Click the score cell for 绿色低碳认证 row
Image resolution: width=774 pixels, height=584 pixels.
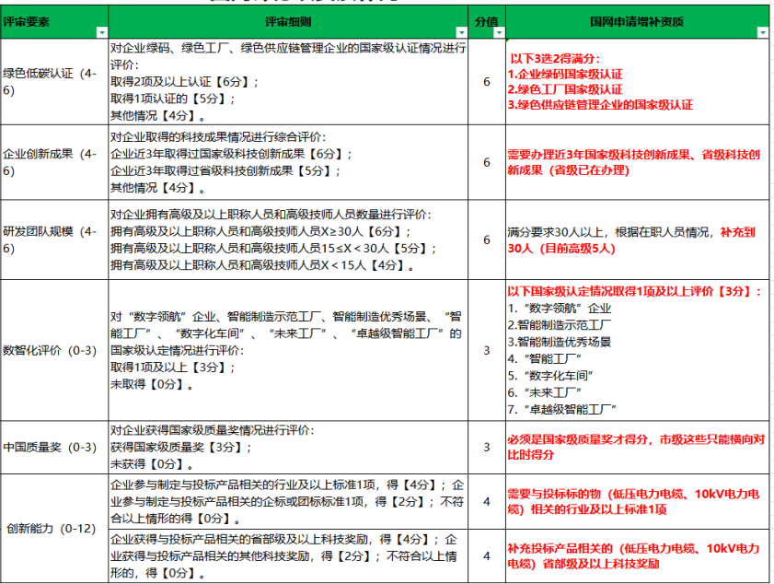pos(487,81)
